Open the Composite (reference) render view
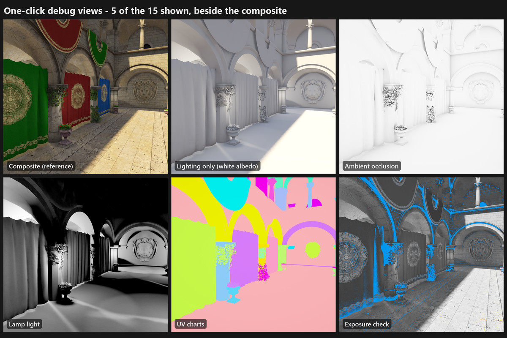 click(85, 96)
